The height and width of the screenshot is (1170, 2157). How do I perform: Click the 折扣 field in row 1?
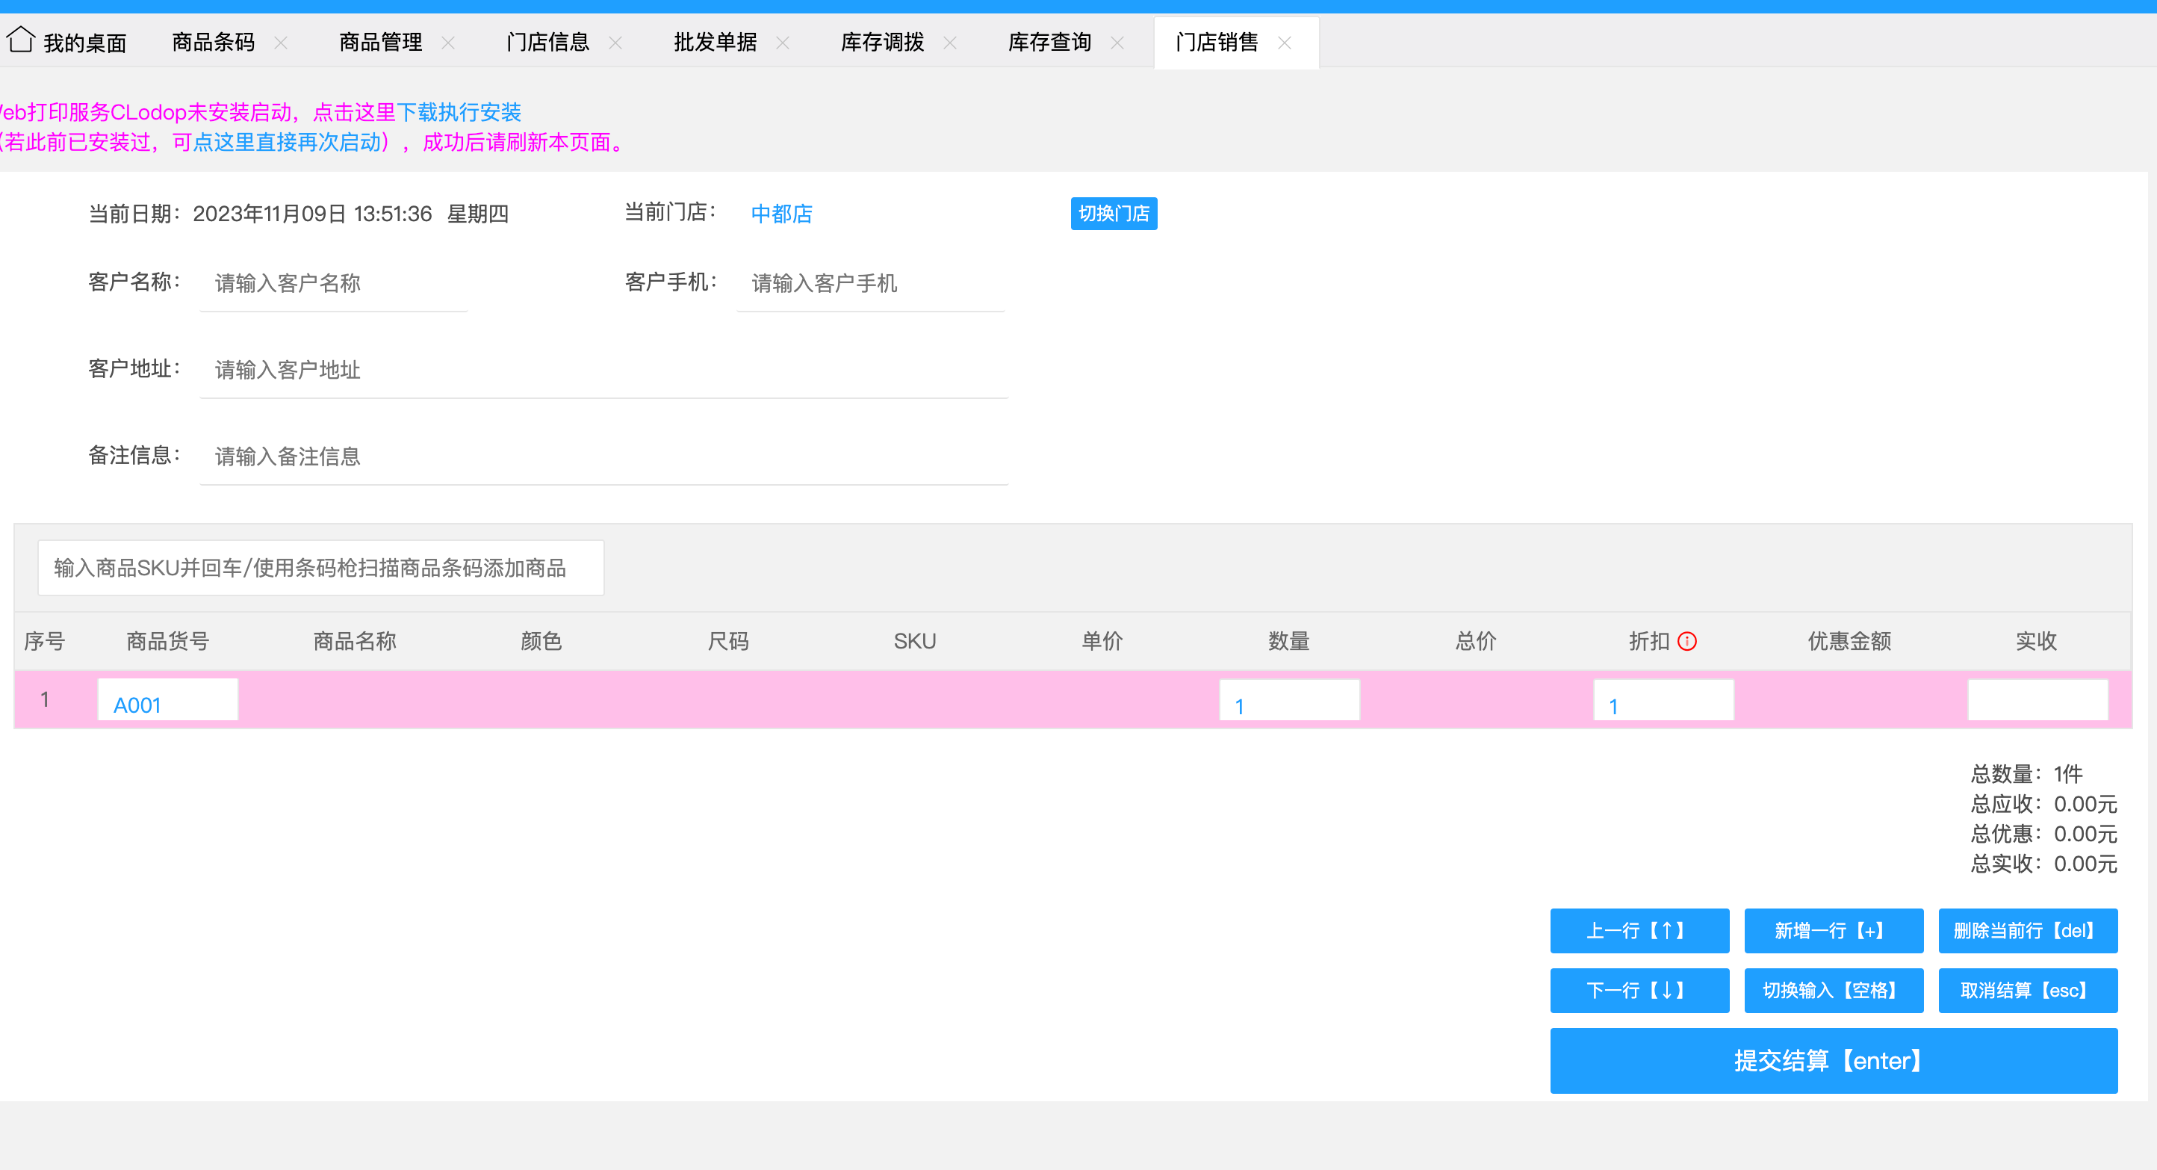(x=1663, y=700)
